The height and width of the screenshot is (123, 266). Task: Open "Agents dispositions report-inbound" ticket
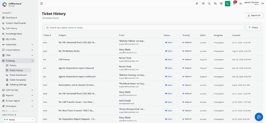coord(76,68)
